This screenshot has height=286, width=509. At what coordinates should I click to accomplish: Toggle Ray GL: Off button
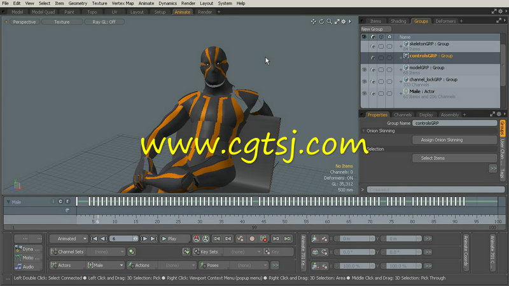104,22
